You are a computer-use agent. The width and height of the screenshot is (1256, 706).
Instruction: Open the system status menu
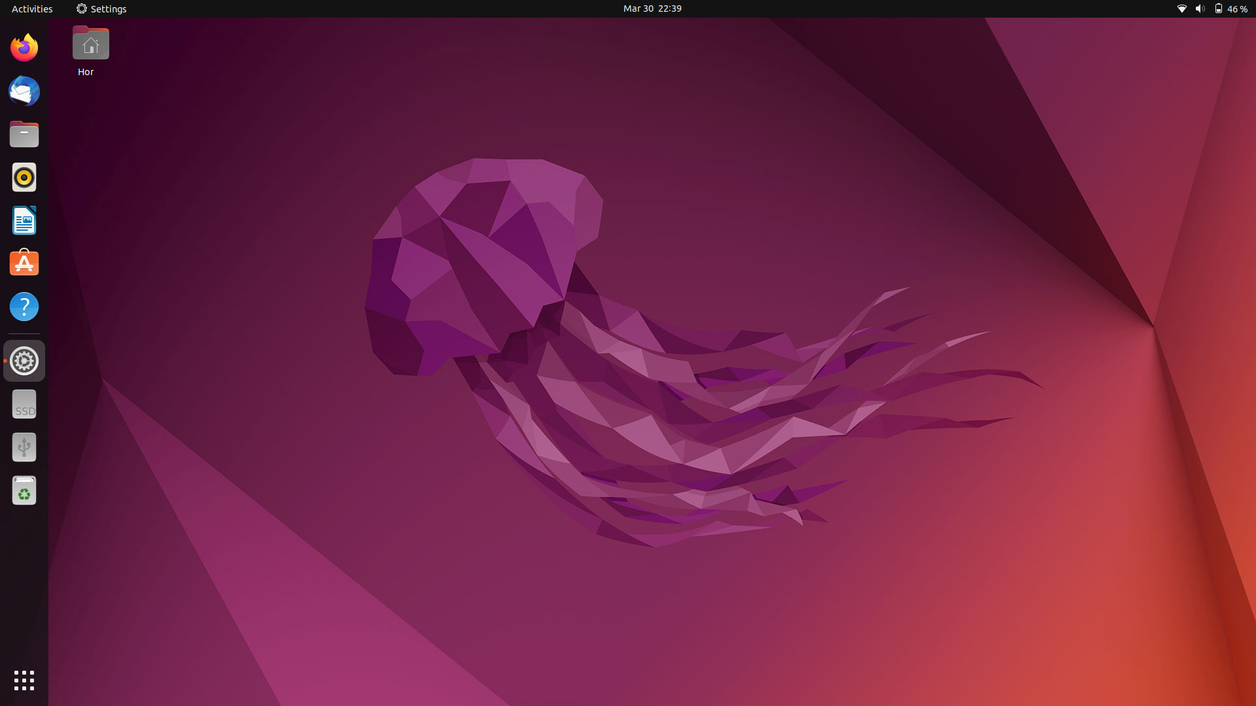tap(1210, 8)
